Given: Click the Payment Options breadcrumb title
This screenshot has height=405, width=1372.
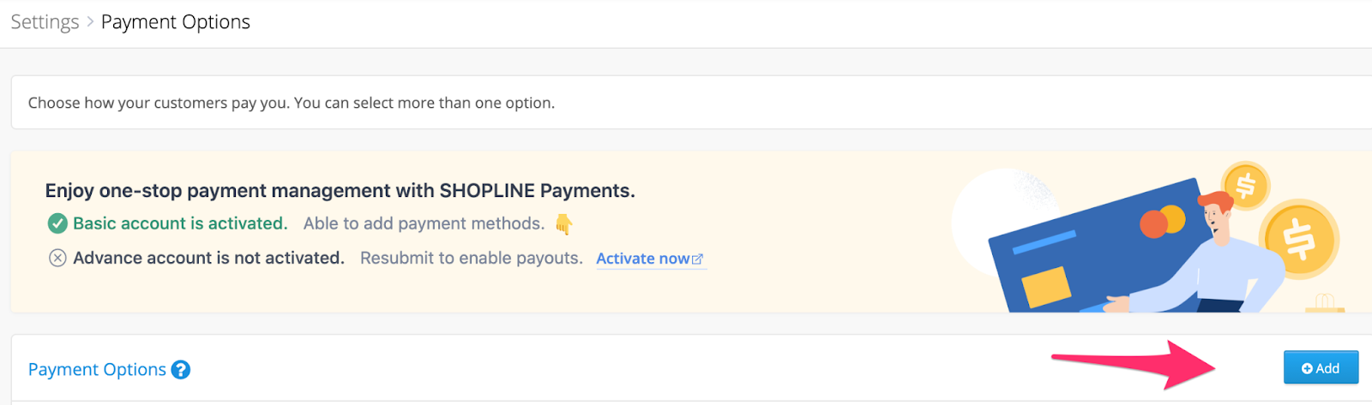Looking at the screenshot, I should click(x=176, y=22).
